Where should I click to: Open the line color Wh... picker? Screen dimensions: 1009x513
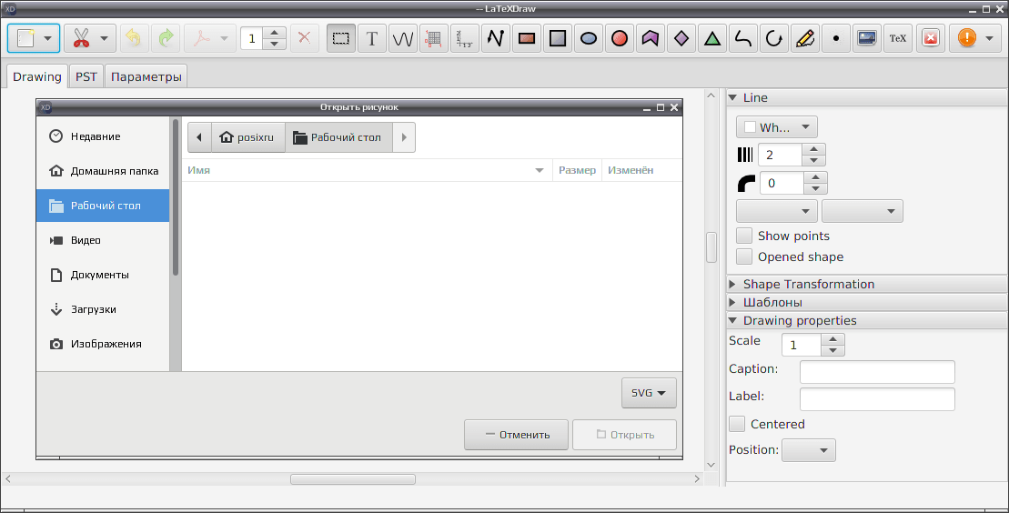click(x=777, y=127)
